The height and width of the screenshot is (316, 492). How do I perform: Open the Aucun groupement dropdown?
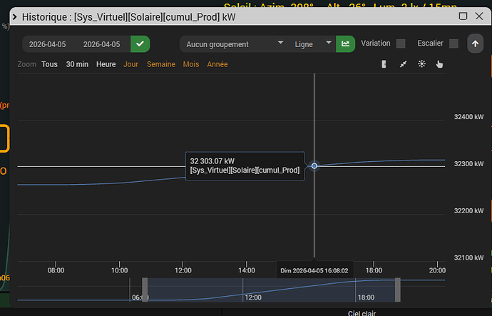tap(235, 44)
